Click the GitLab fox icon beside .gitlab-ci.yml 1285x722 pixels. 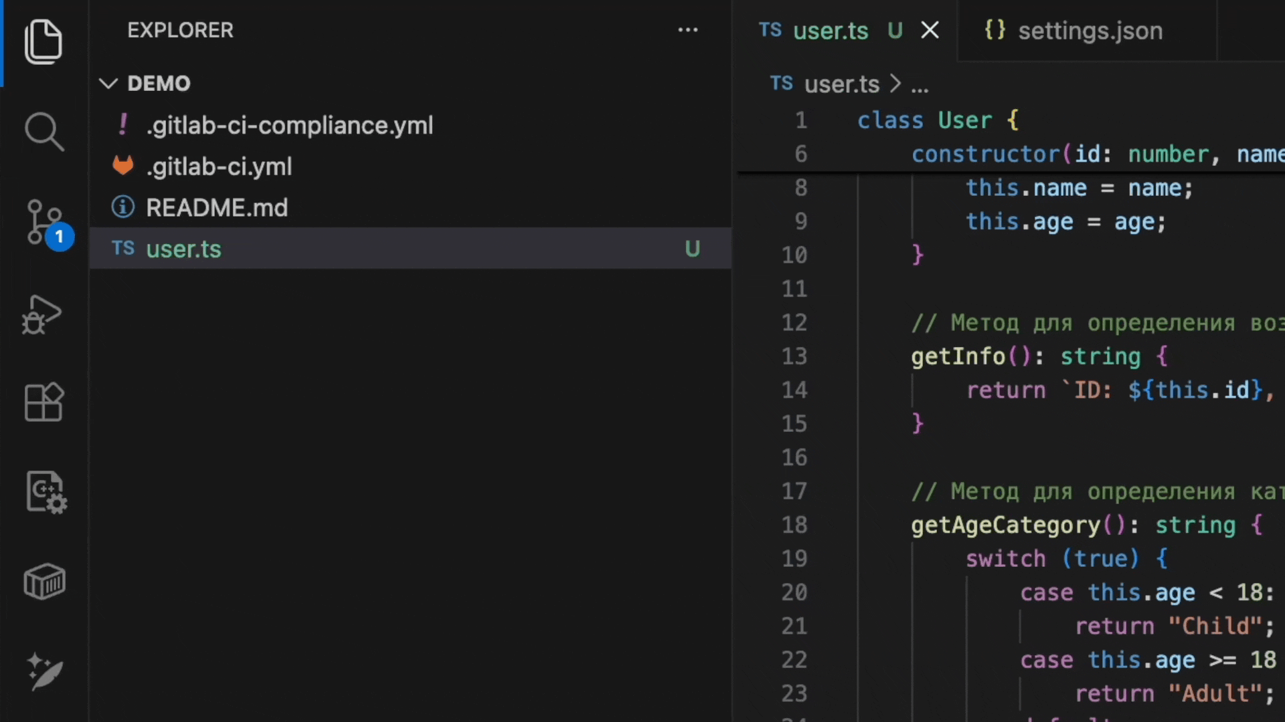(x=123, y=165)
